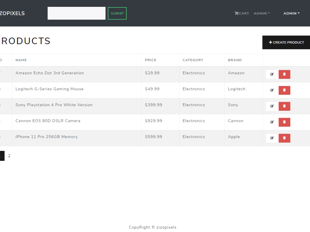Edit the Cannon EOS 80D camera

(272, 122)
